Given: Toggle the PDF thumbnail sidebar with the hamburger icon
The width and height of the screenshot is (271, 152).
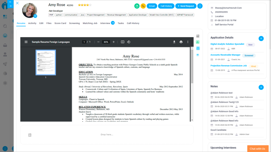Looking at the screenshot, I should click(x=26, y=42).
